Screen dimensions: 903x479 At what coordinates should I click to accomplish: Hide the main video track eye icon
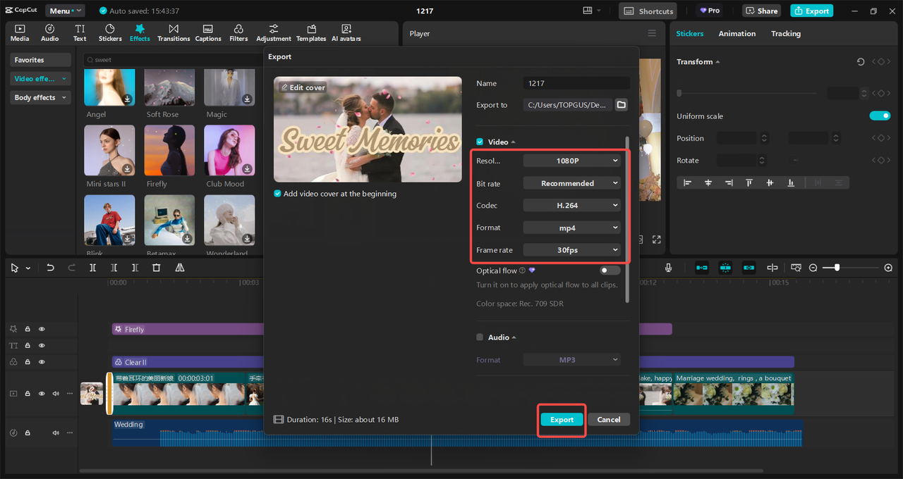click(x=42, y=394)
